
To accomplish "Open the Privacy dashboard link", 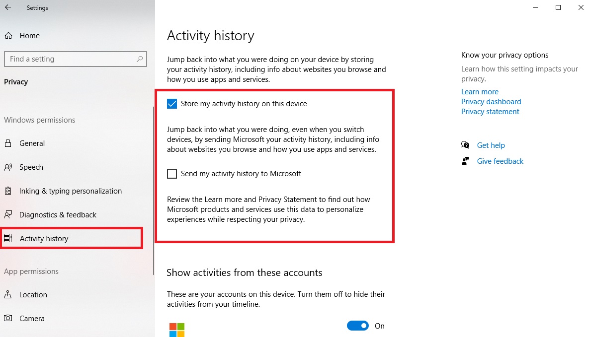I will [491, 102].
